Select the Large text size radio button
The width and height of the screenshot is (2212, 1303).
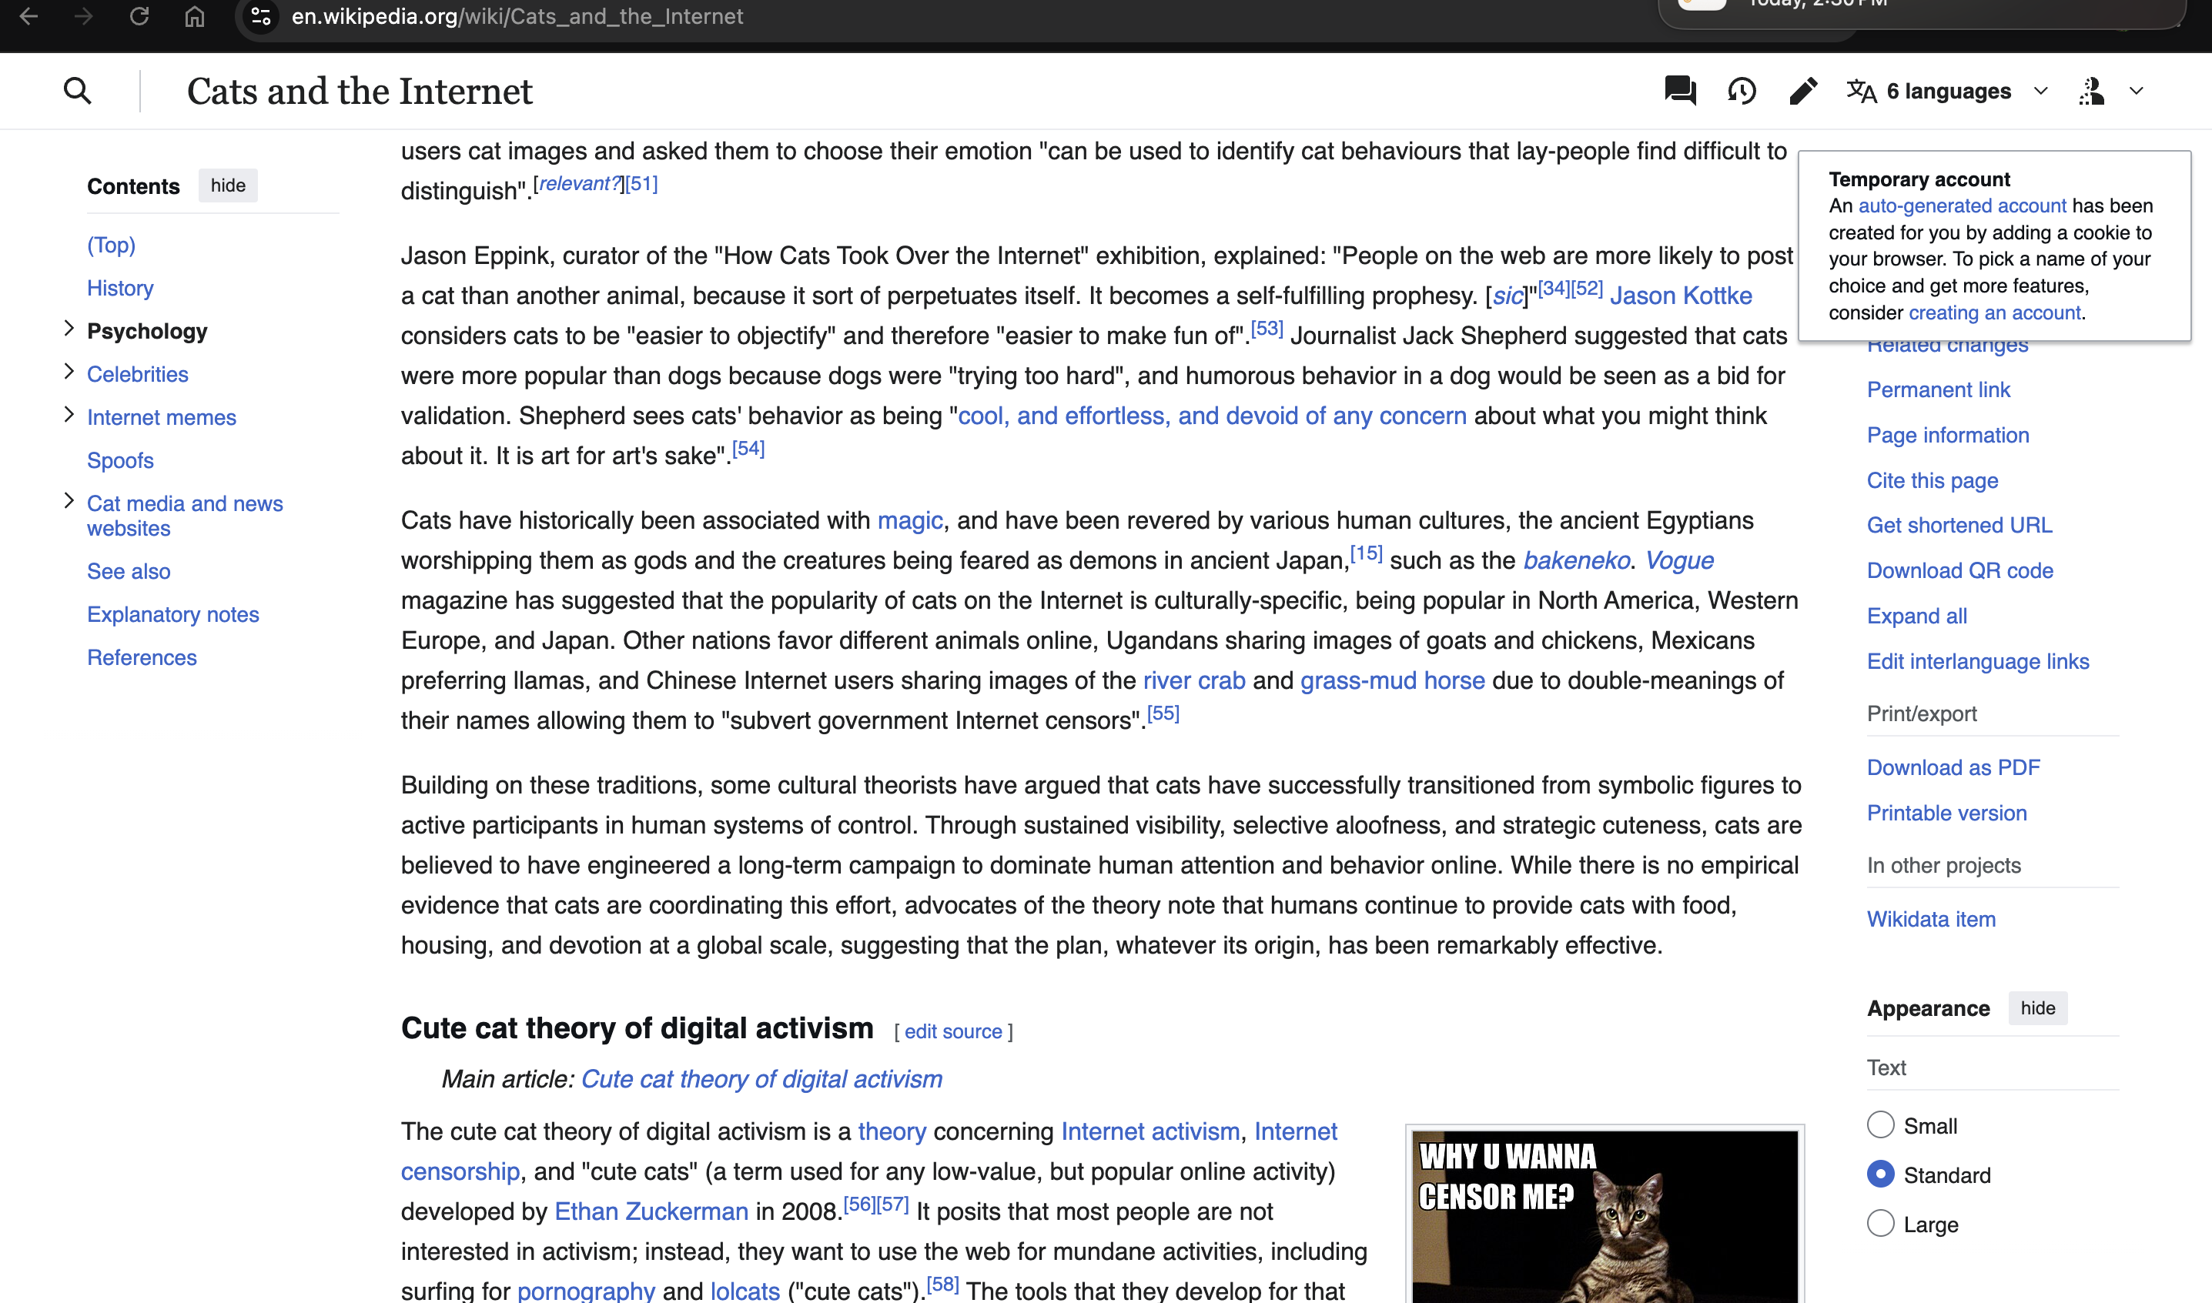(1880, 1223)
